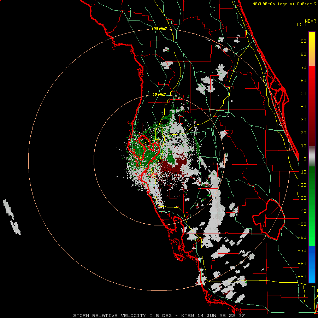Image resolution: width=318 pixels, height=318 pixels.
Task: Click the -90 value on the velocity scale
Action: tap(302, 277)
